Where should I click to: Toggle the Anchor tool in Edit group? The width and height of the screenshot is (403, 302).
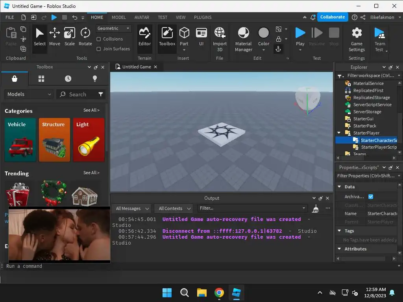click(x=278, y=49)
